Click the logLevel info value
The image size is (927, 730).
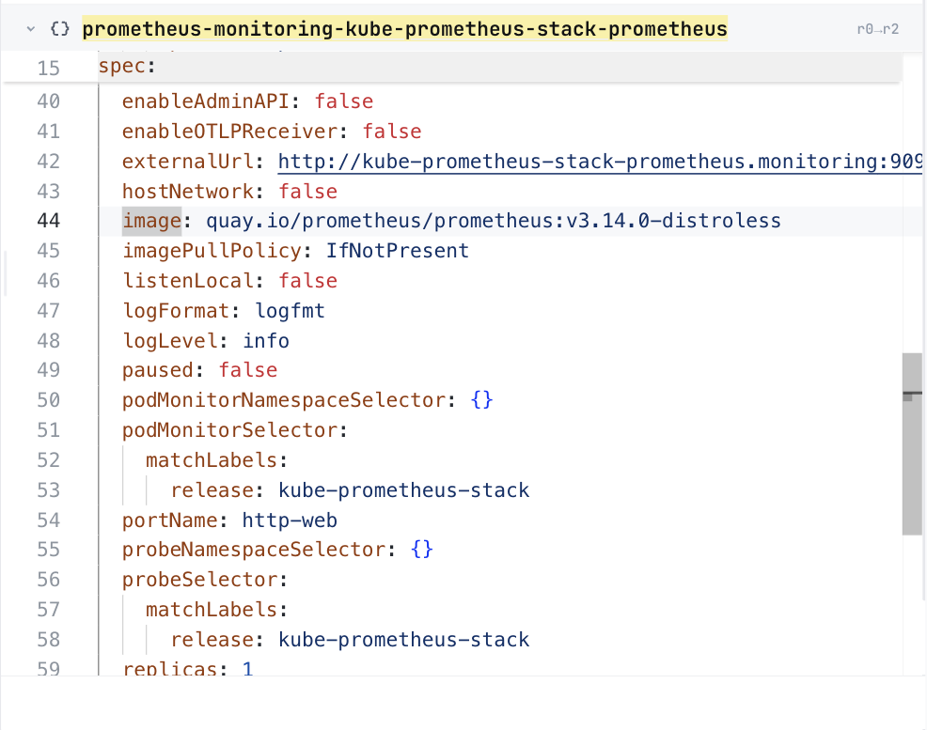point(266,341)
